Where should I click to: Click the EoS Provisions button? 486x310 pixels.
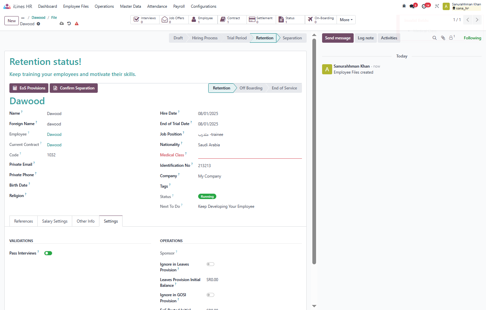[x=29, y=88]
